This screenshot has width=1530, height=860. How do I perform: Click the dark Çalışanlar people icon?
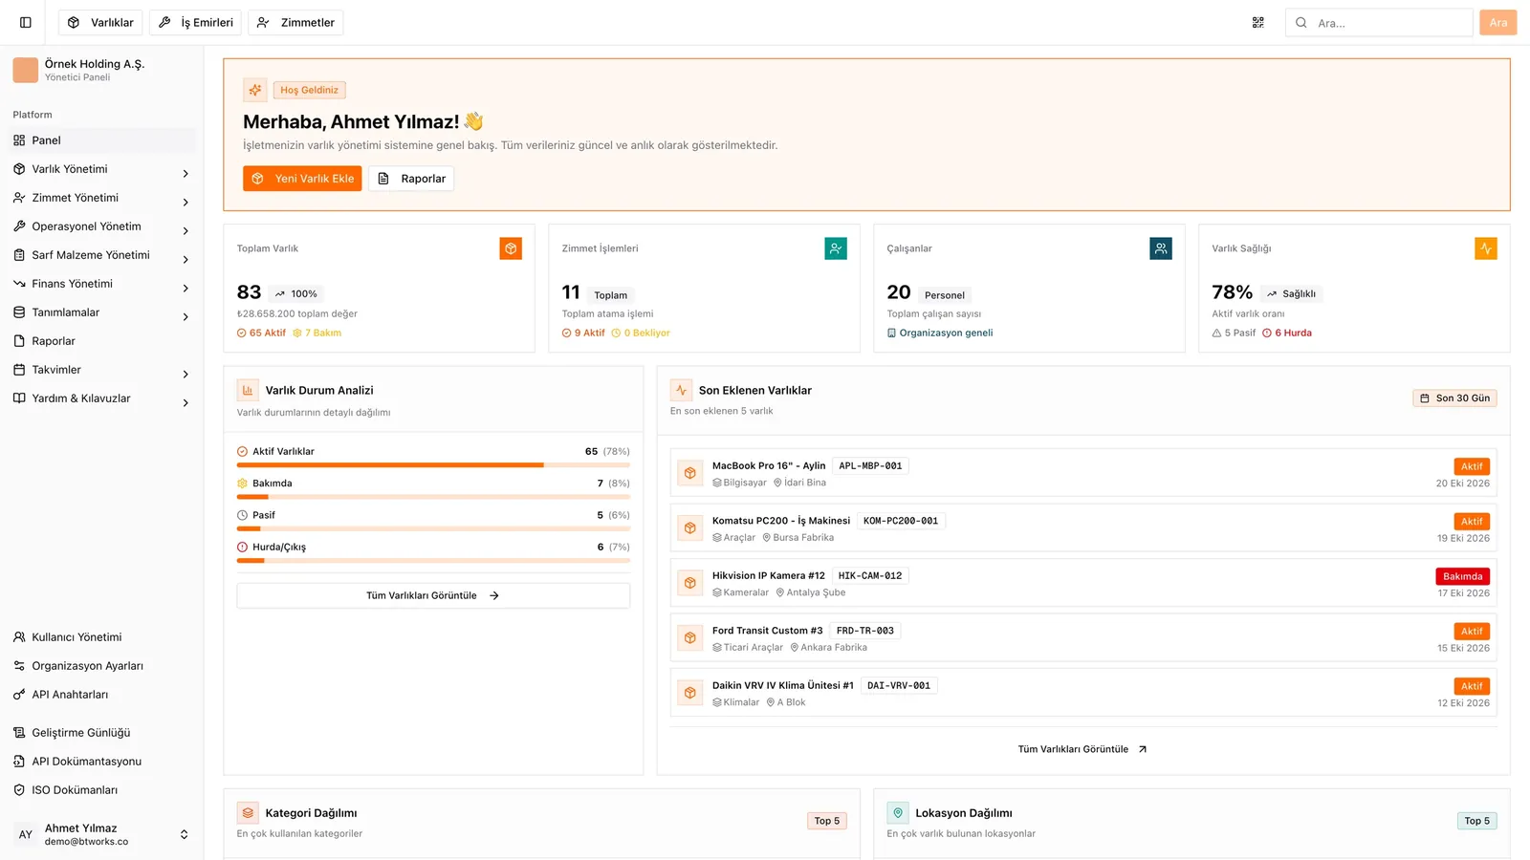(x=1161, y=248)
